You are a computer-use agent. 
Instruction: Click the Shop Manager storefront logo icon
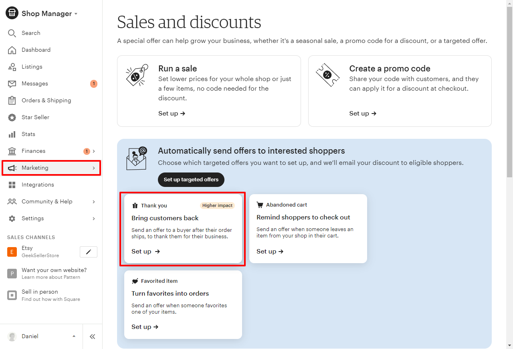tap(12, 13)
